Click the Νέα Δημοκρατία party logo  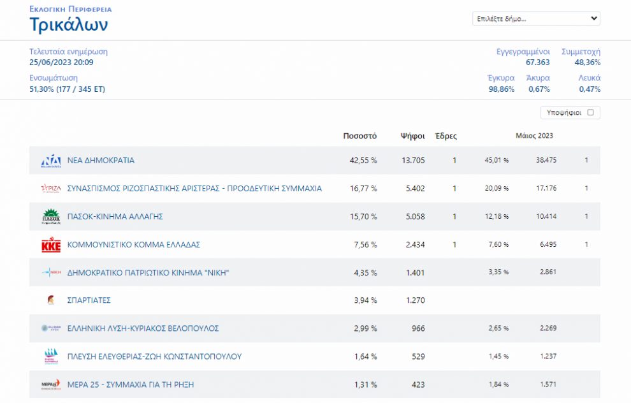51,161
